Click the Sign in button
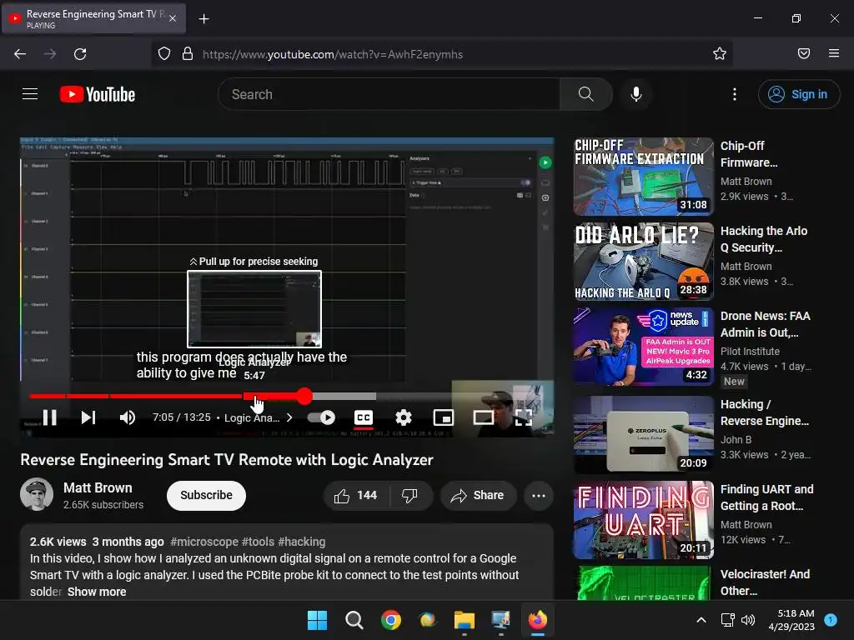 tap(798, 94)
